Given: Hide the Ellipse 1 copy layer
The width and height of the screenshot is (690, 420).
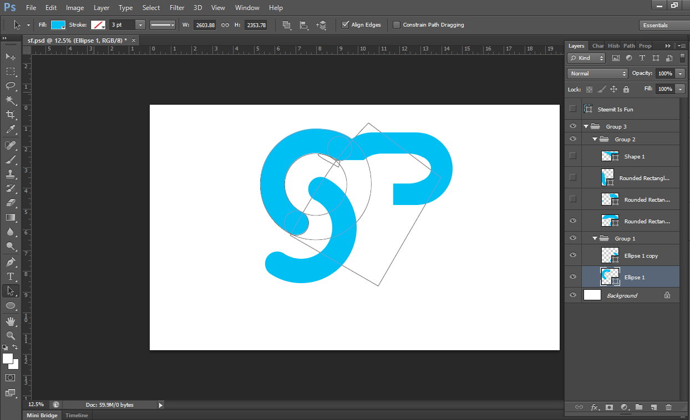Looking at the screenshot, I should click(573, 255).
